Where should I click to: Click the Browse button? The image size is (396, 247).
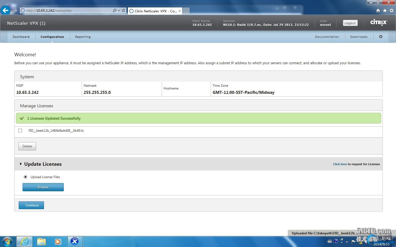click(43, 187)
